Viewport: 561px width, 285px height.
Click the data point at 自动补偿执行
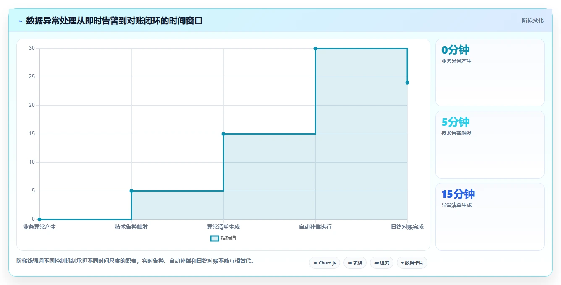click(x=315, y=49)
